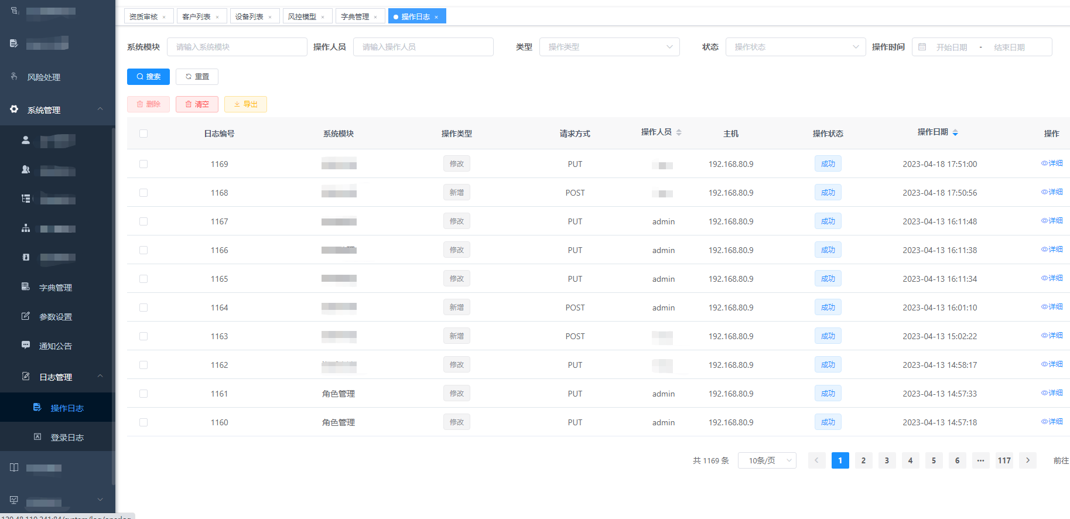
Task: Click the calendar icon in date range
Action: (922, 47)
